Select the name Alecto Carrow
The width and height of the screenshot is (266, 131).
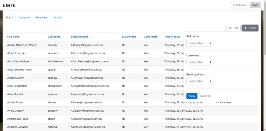point(15,78)
